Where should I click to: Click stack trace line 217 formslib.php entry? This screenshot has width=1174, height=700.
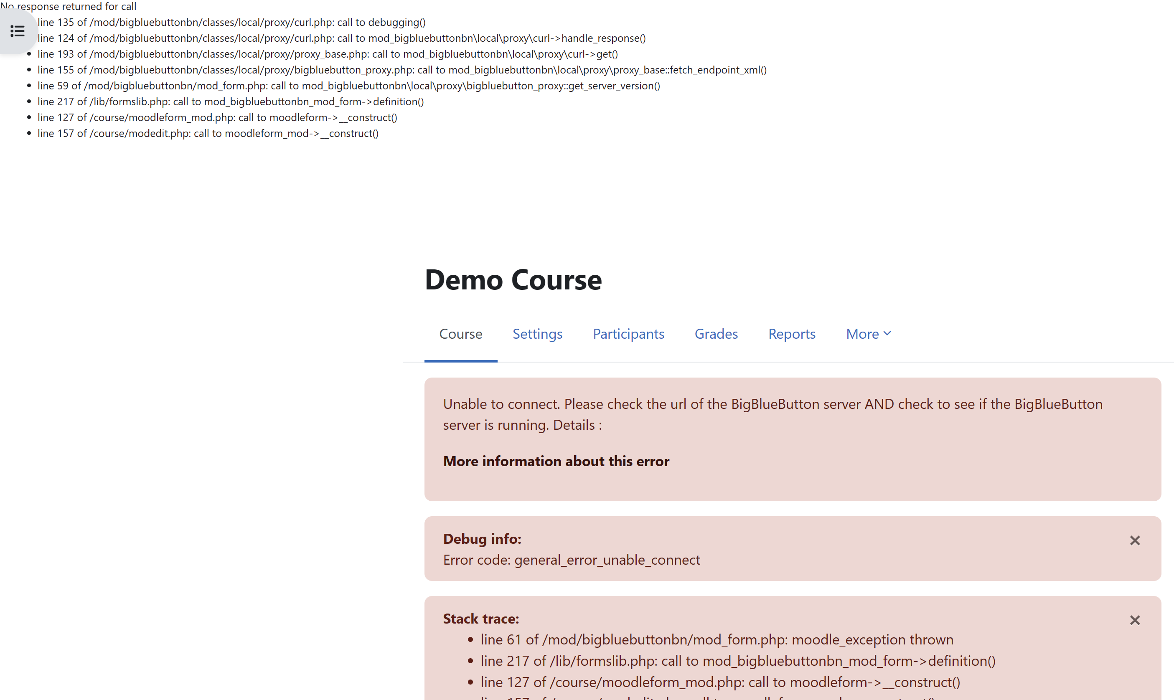point(738,661)
